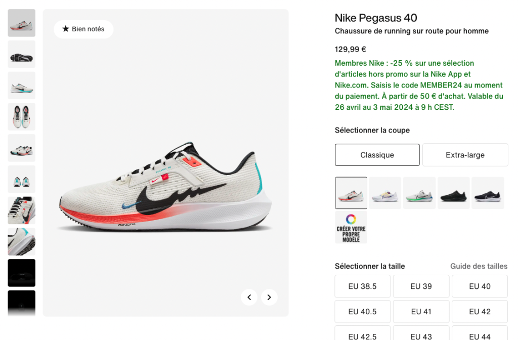518x340 pixels.
Task: Select the top sole-view shoe thumbnail
Action: click(21, 54)
